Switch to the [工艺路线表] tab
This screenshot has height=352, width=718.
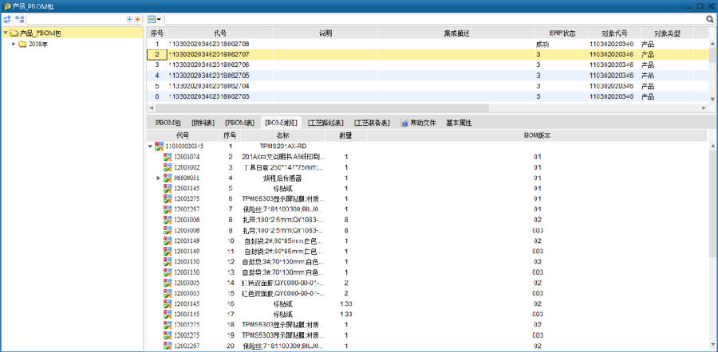pos(325,123)
